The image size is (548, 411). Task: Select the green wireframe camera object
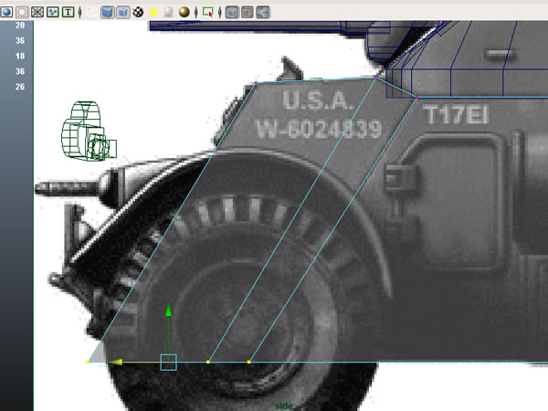coord(88,132)
